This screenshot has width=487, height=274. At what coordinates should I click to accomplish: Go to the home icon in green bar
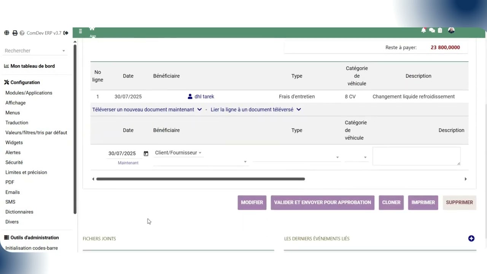[x=92, y=29]
